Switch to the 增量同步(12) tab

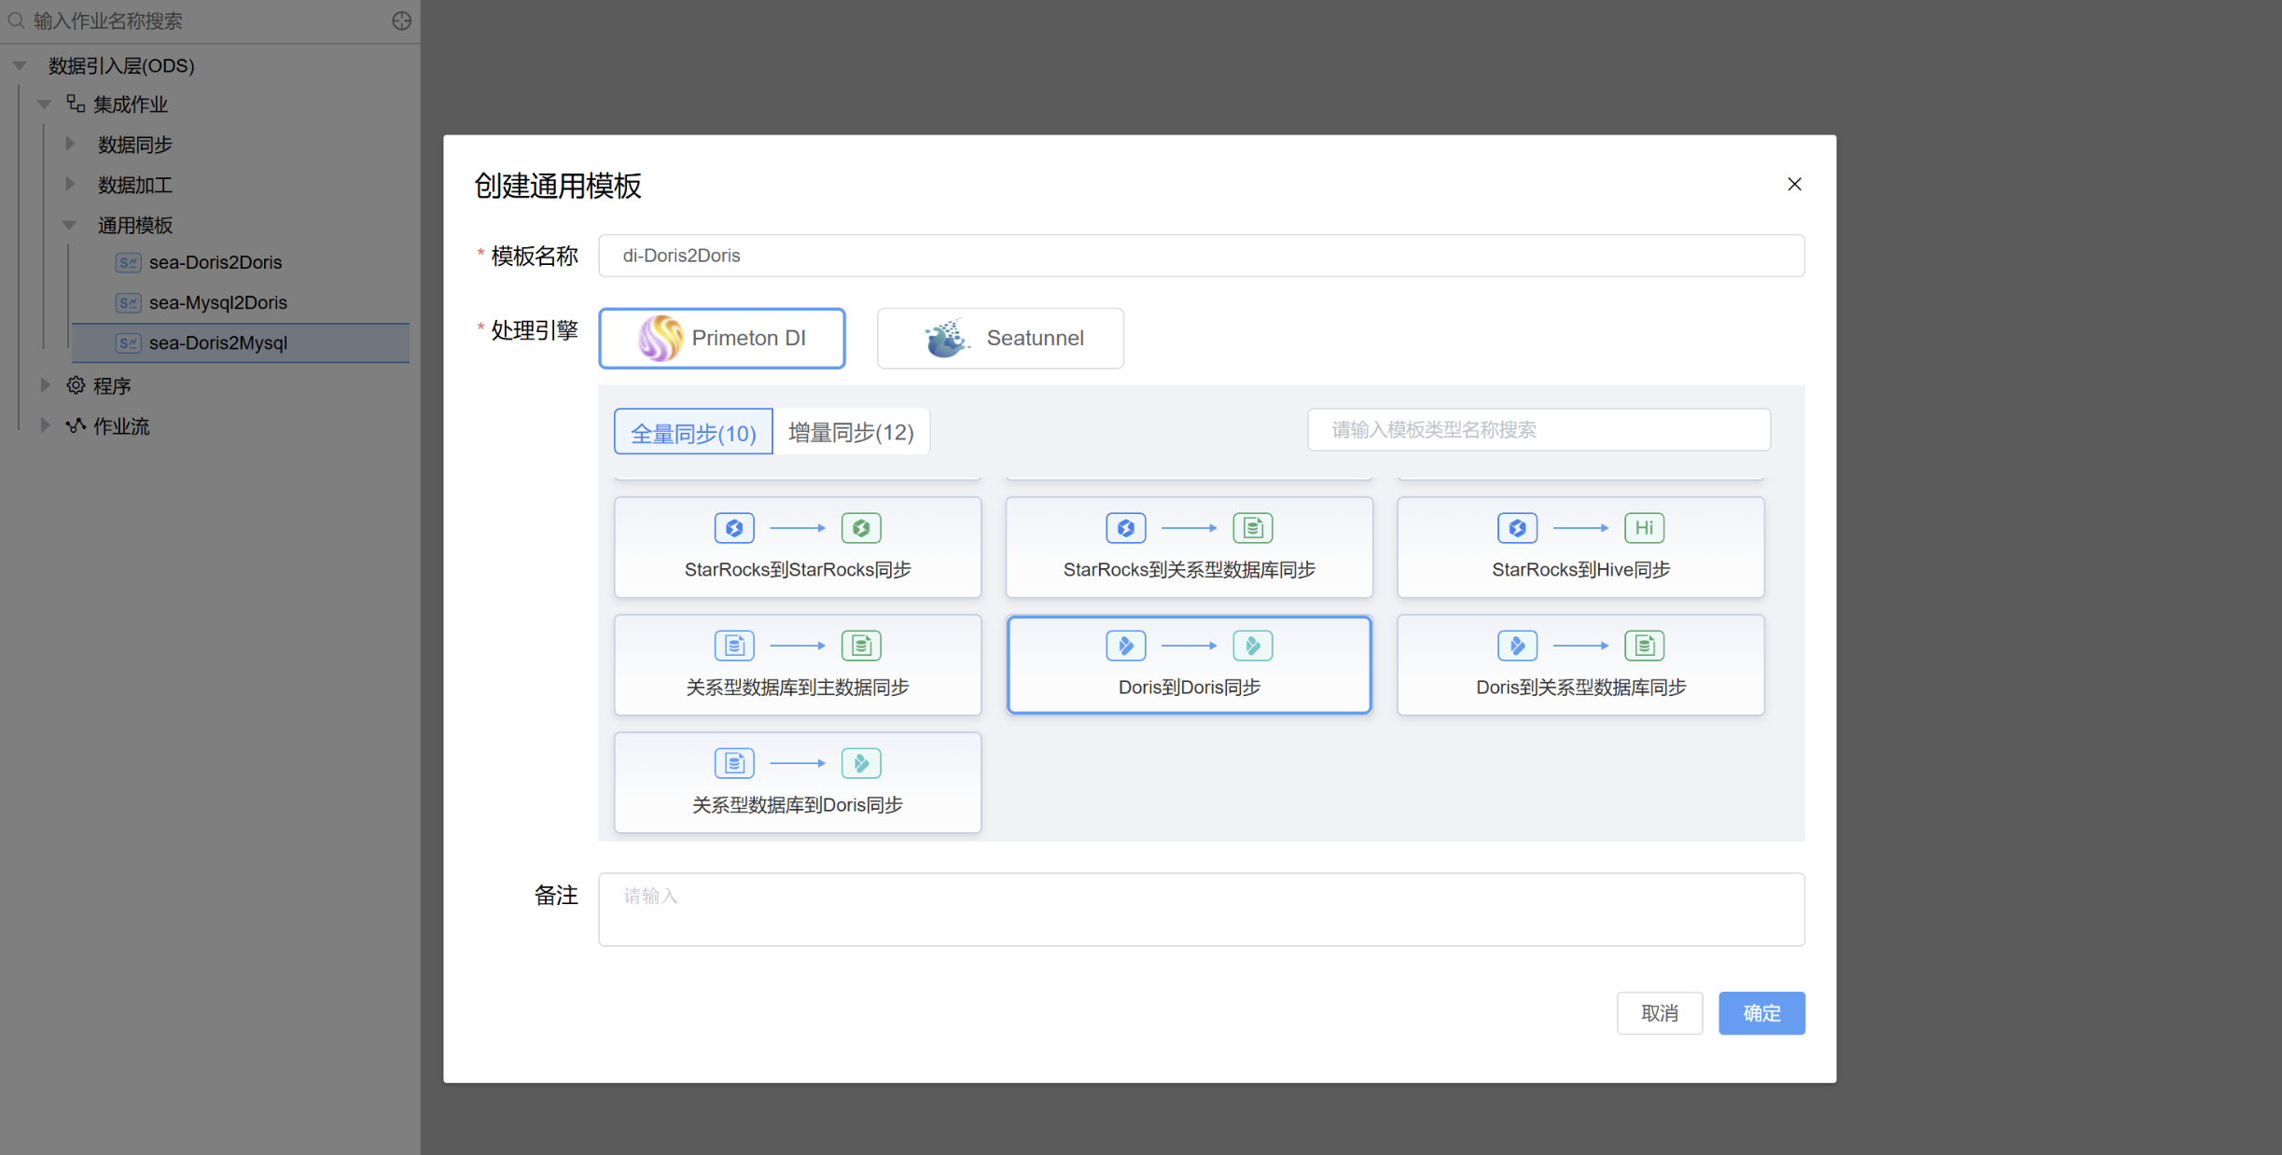click(x=851, y=432)
